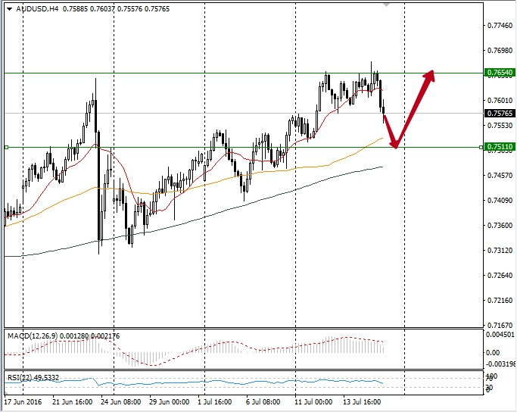
Task: Click the 0.73120 price axis value
Action: (x=500, y=251)
